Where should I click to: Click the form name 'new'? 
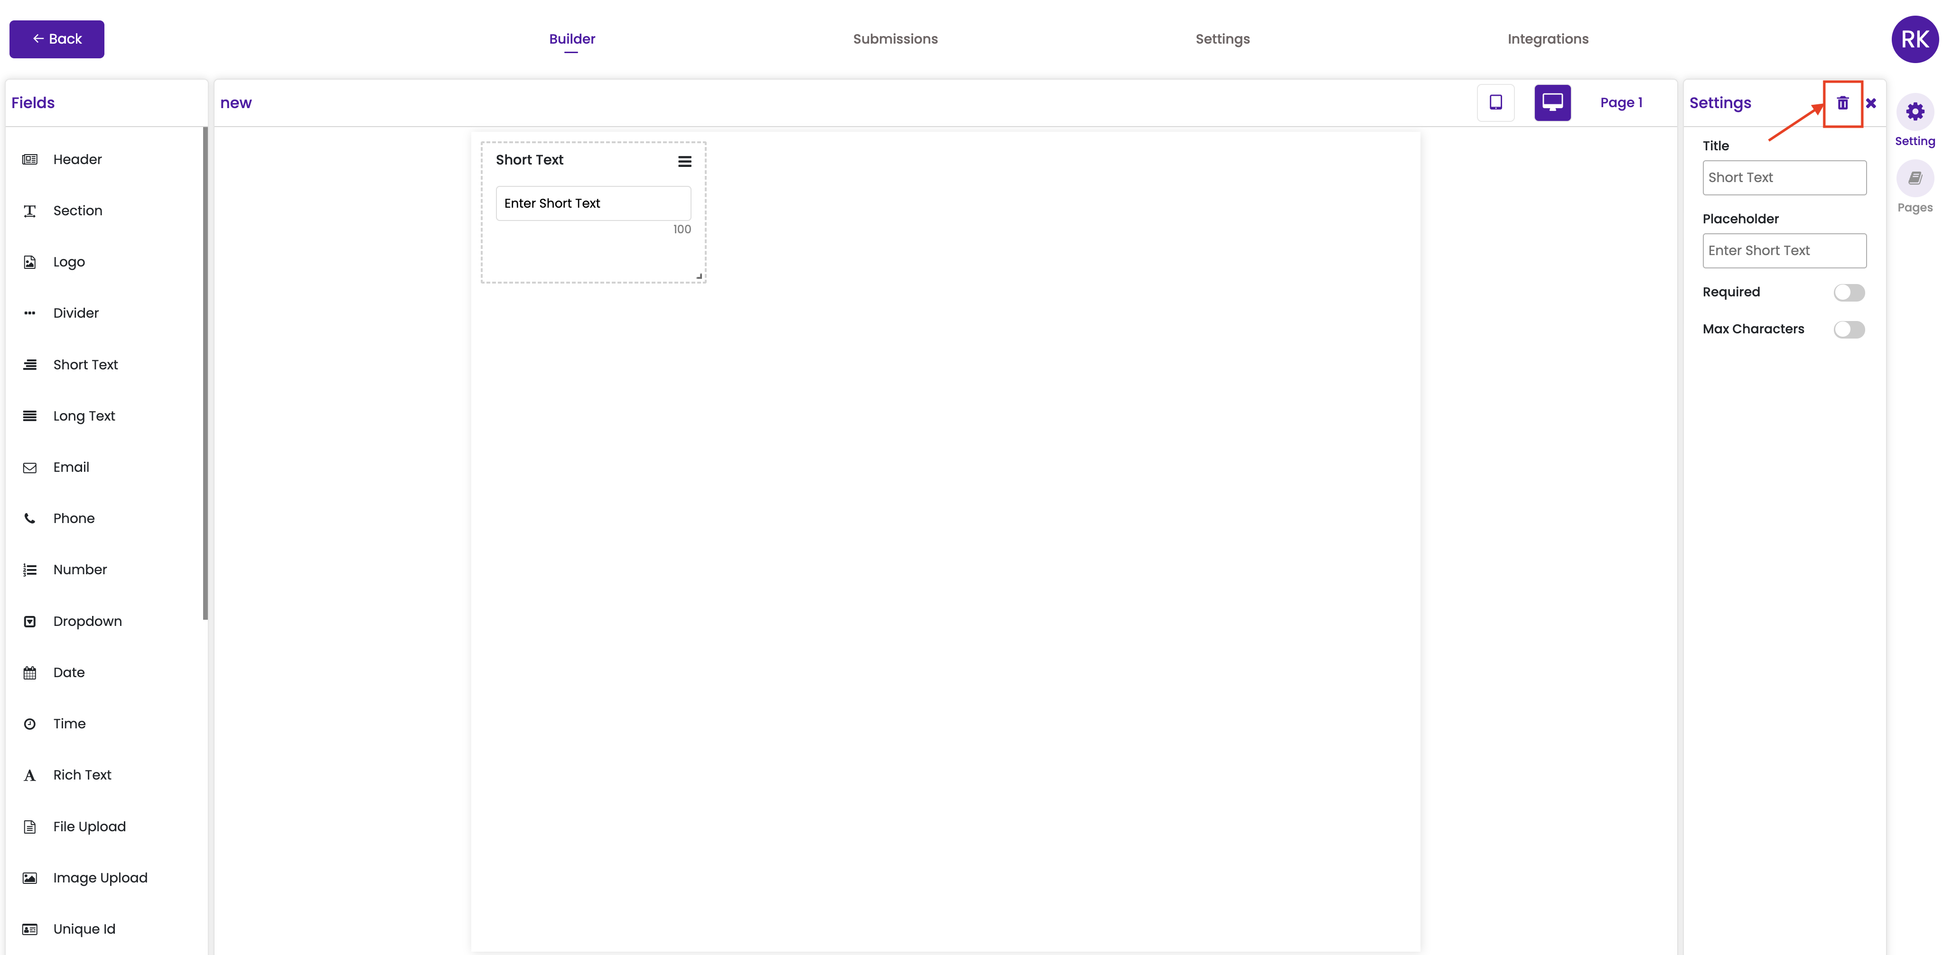coord(236,103)
